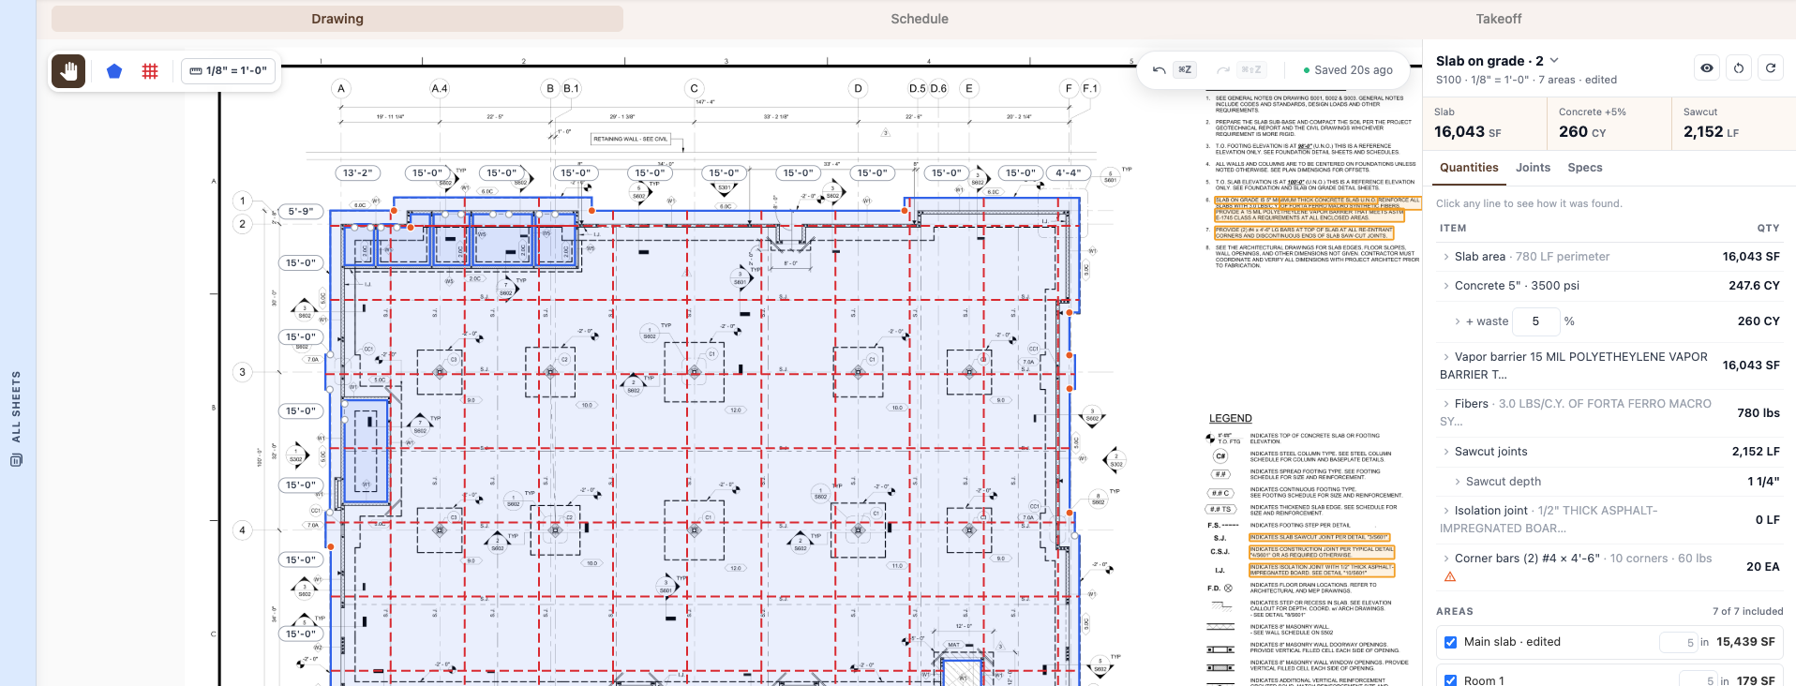
Task: Switch to the Takeoff tab
Action: tap(1499, 19)
